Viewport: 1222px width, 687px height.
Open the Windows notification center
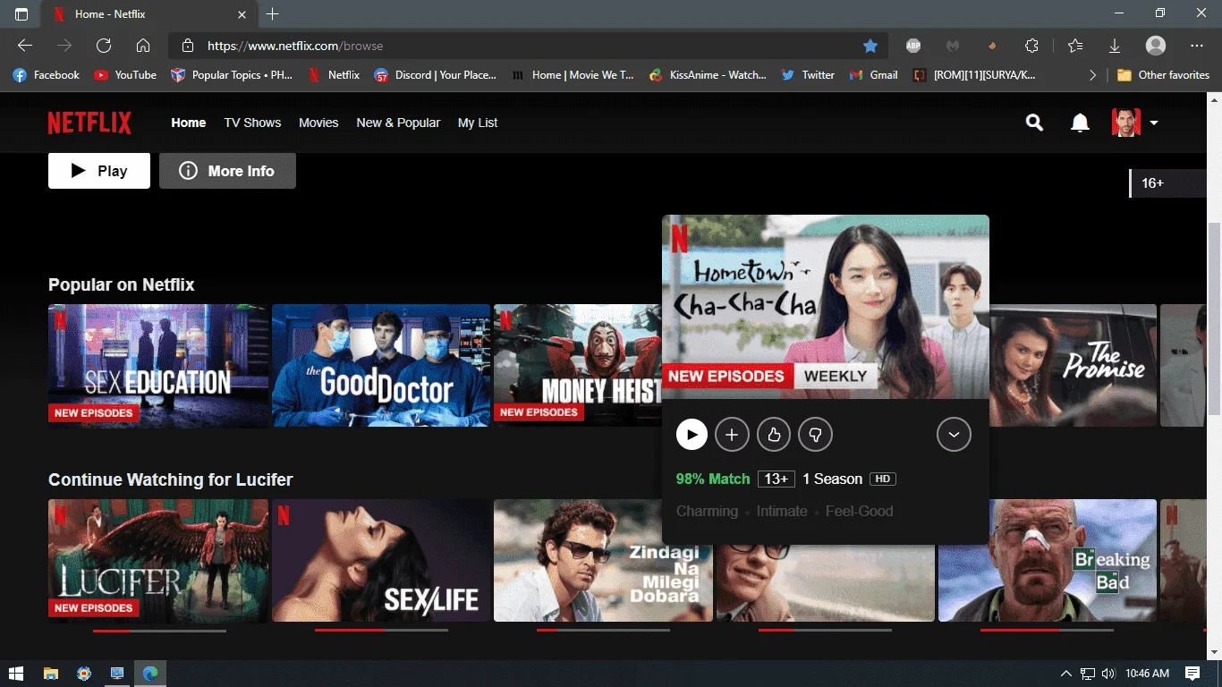click(x=1192, y=674)
